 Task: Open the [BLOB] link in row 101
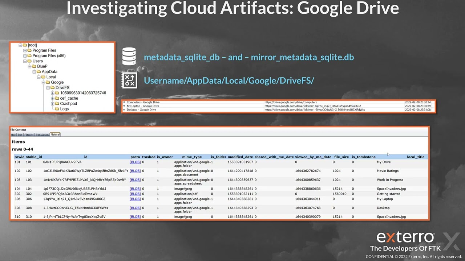(135, 162)
